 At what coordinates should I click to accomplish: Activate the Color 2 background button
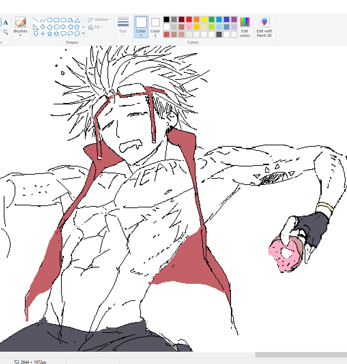(155, 27)
